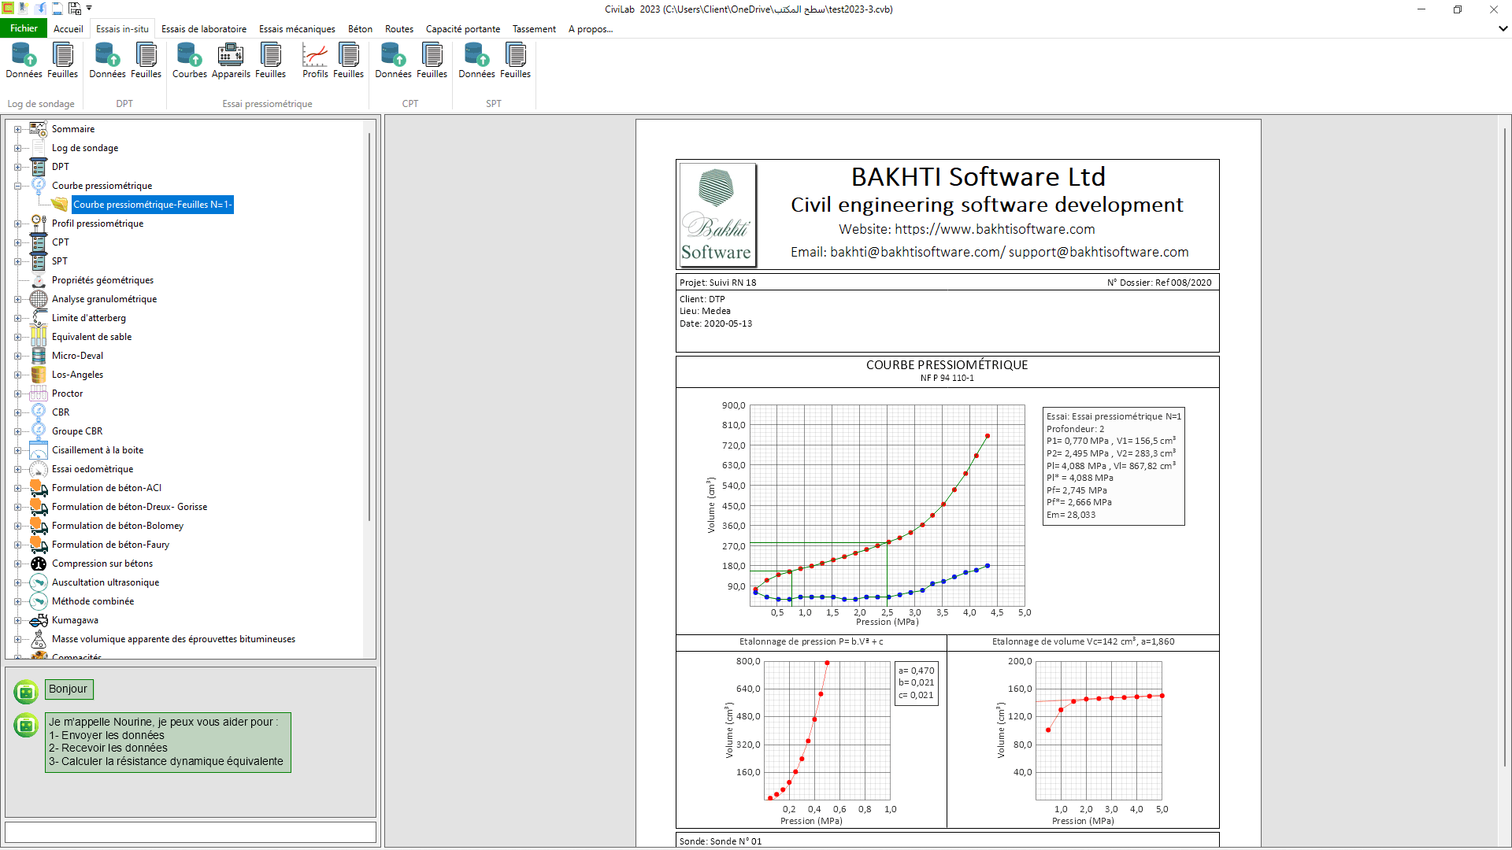Open Données in Log de sondage group
The width and height of the screenshot is (1512, 850).
tap(24, 61)
